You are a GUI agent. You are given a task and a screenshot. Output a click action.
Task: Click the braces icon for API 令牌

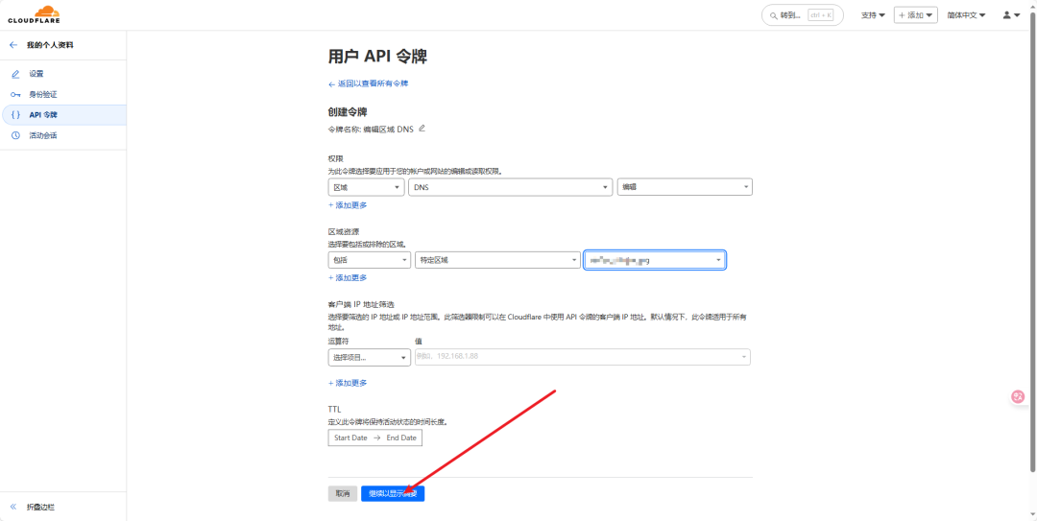click(x=16, y=115)
